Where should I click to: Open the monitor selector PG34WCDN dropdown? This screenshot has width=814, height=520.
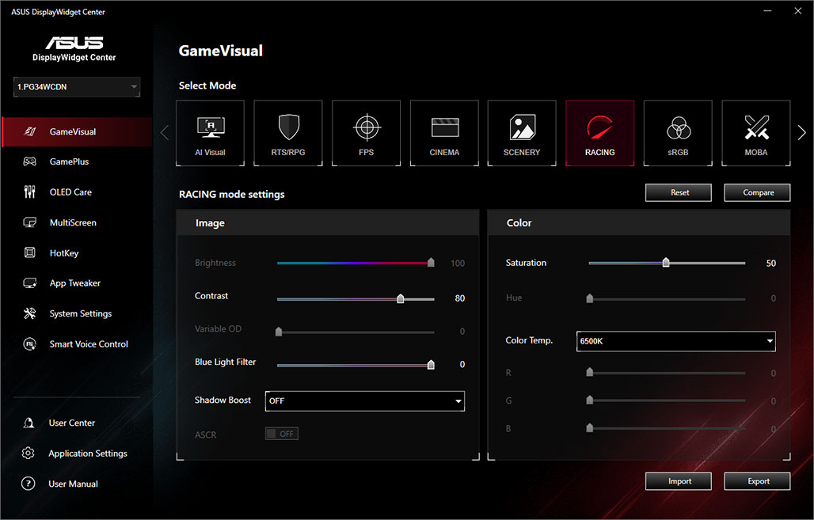77,87
